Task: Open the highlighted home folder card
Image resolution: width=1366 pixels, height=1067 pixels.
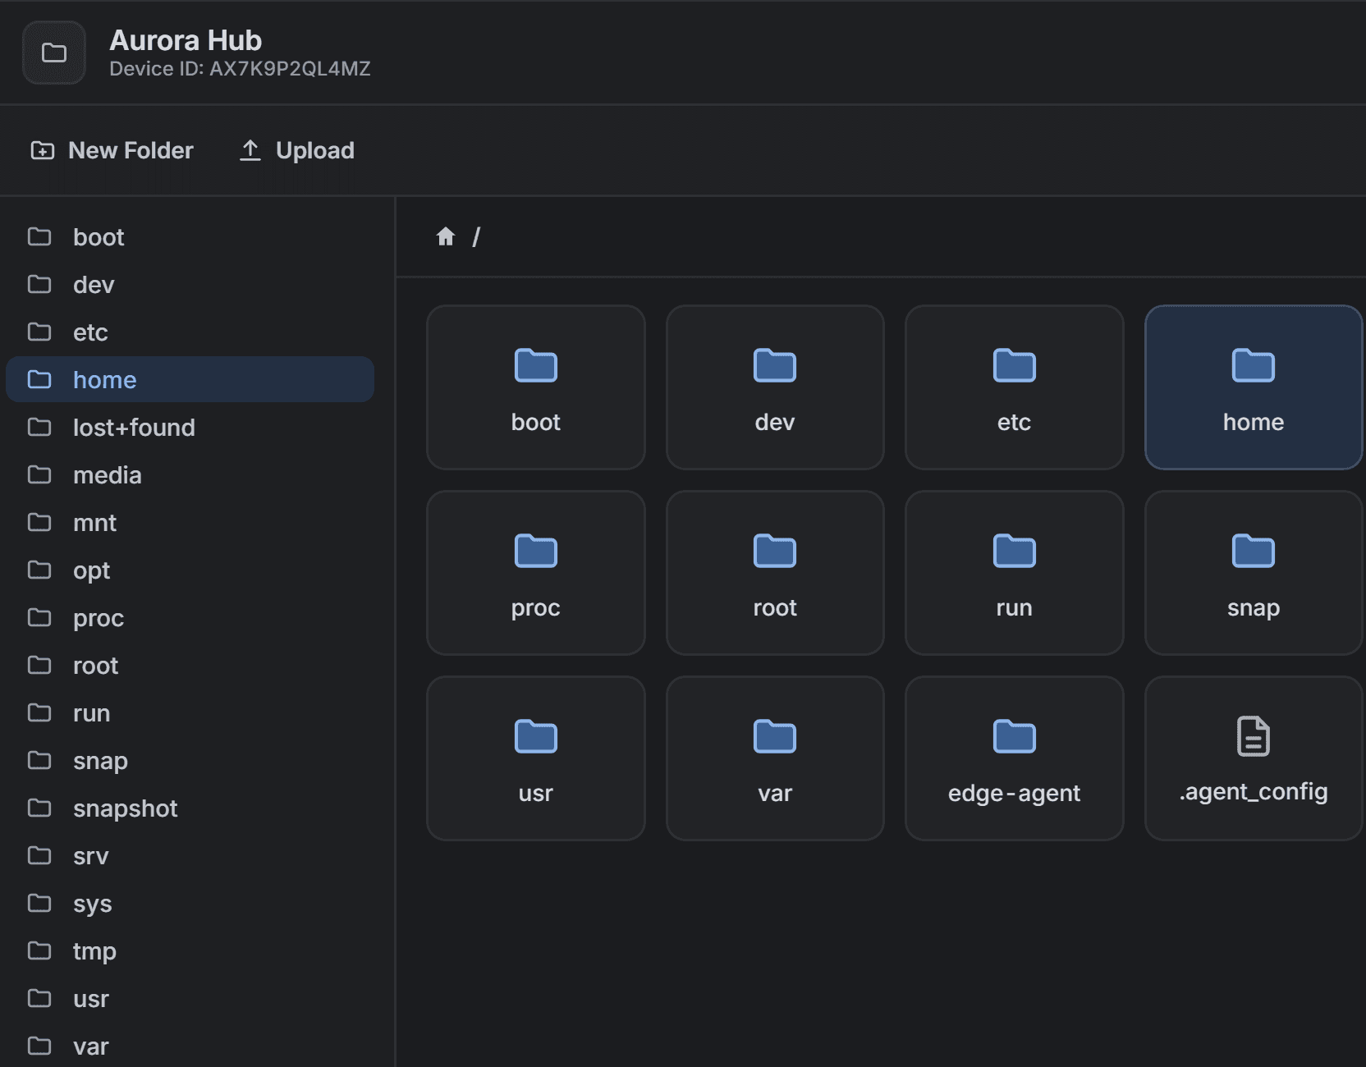Action: [1254, 387]
